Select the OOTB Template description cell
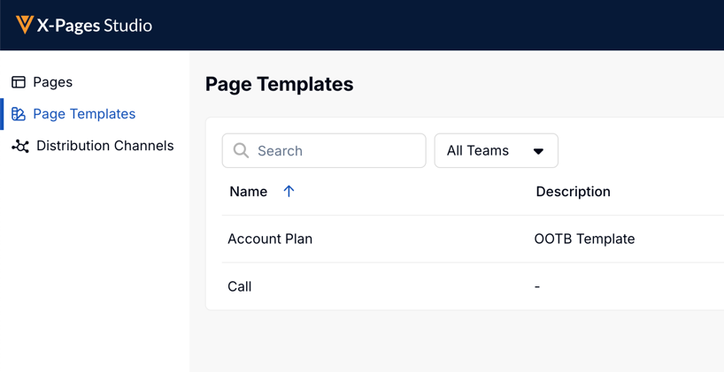 click(x=584, y=239)
